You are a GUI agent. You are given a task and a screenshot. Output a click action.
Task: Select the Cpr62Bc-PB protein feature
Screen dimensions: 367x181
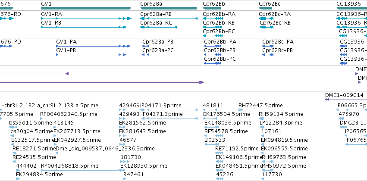268,55
